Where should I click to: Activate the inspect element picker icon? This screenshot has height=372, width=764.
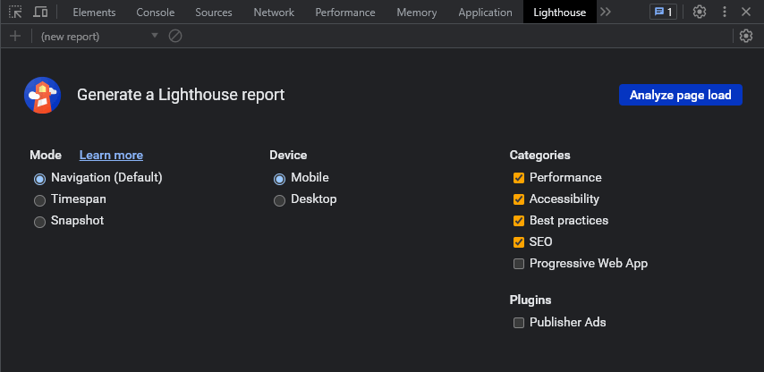[x=15, y=13]
